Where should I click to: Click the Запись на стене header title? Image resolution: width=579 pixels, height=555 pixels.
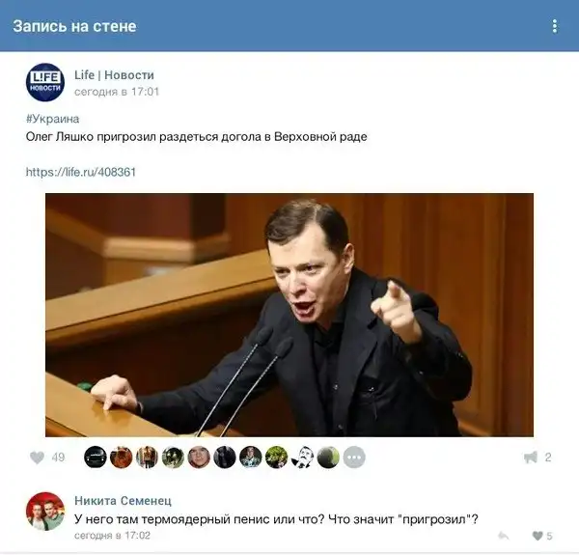(74, 26)
